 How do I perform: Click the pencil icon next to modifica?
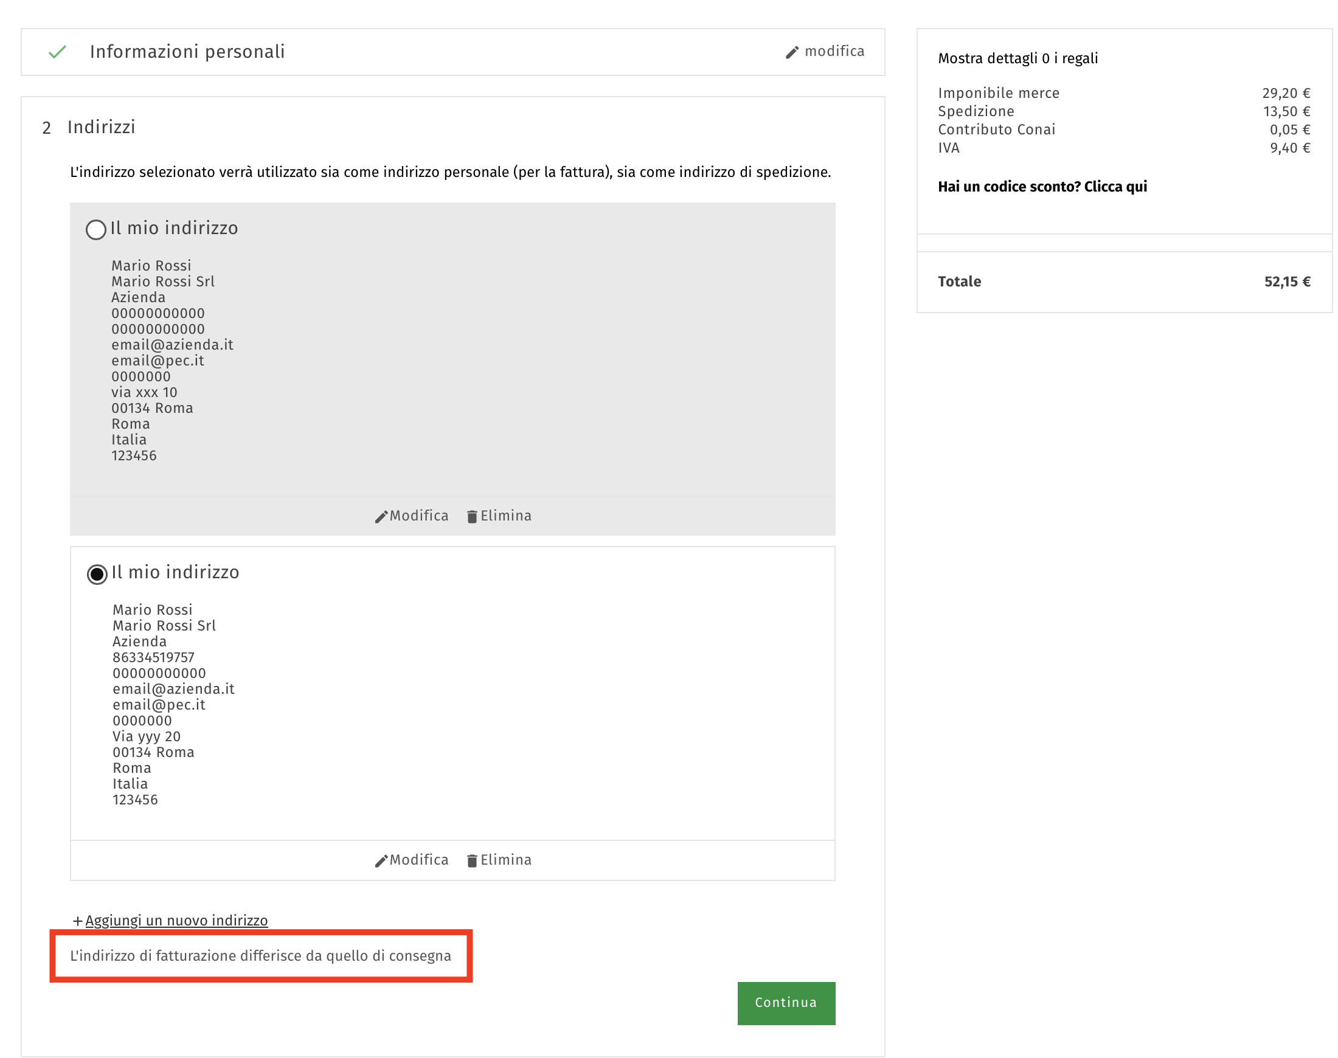[x=792, y=53]
